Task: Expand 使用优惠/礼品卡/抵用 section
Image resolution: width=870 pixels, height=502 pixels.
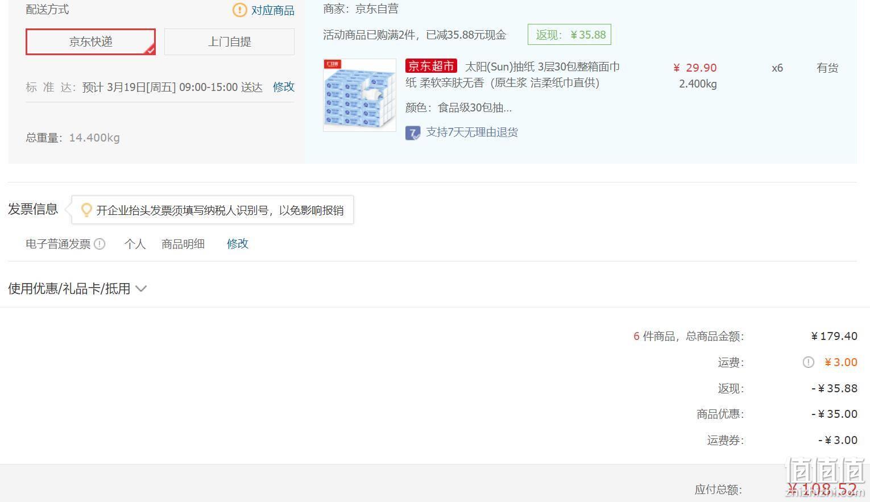Action: click(x=77, y=289)
